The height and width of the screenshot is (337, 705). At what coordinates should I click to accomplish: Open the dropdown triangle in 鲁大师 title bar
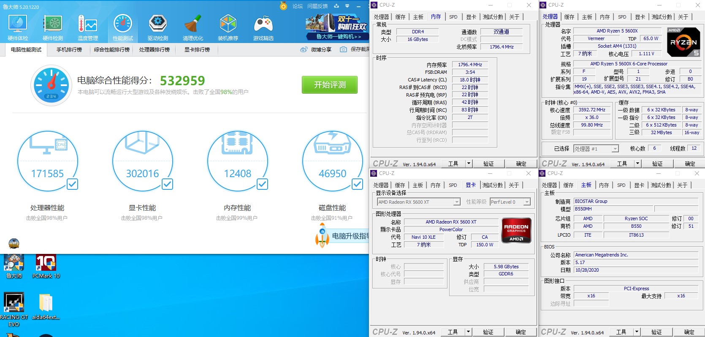(x=347, y=6)
